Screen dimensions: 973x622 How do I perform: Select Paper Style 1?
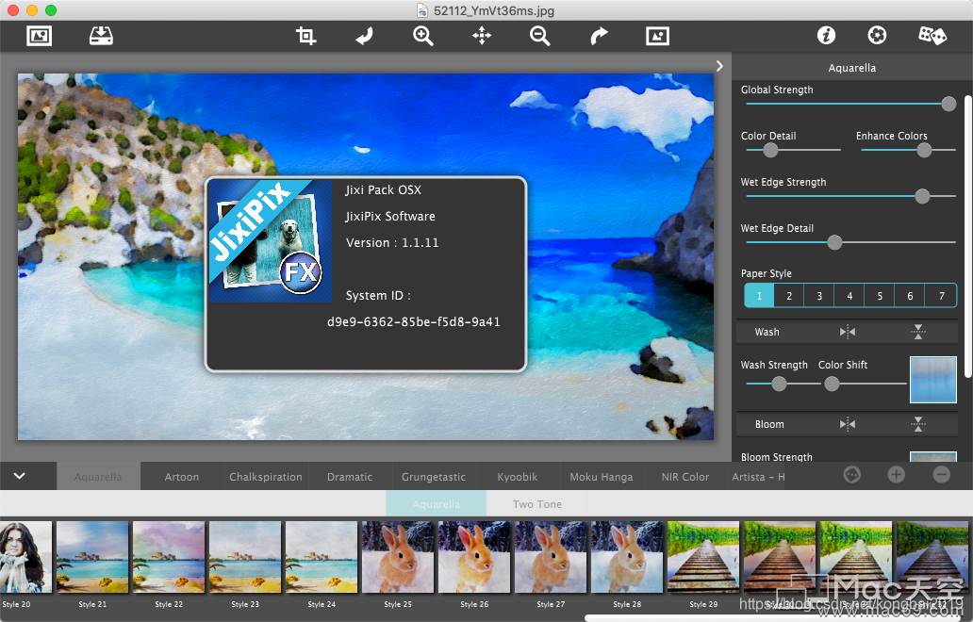pyautogui.click(x=759, y=296)
